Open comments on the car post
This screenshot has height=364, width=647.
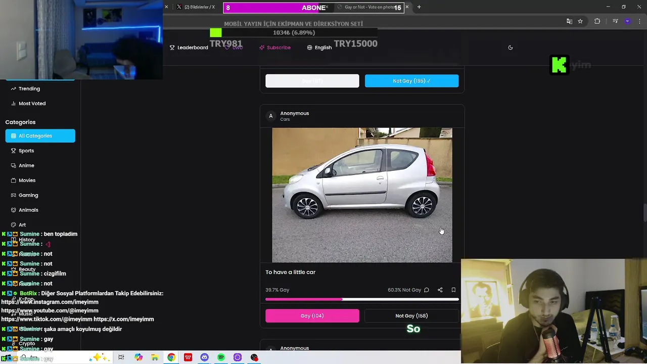pyautogui.click(x=427, y=290)
